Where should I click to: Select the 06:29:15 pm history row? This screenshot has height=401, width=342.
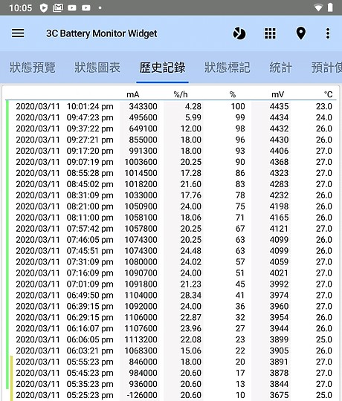pos(171,317)
